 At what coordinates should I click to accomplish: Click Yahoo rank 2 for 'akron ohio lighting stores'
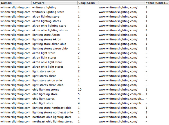pyautogui.click(x=146, y=30)
